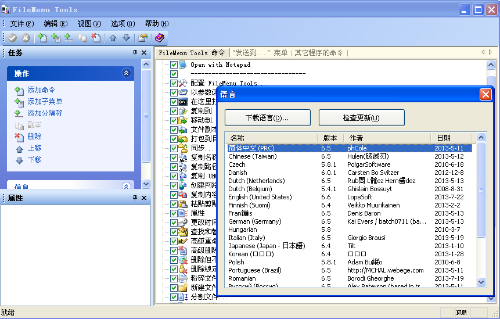This screenshot has height=319, width=500.
Task: Click the Move Down arrow in toolbar
Action: 126,38
